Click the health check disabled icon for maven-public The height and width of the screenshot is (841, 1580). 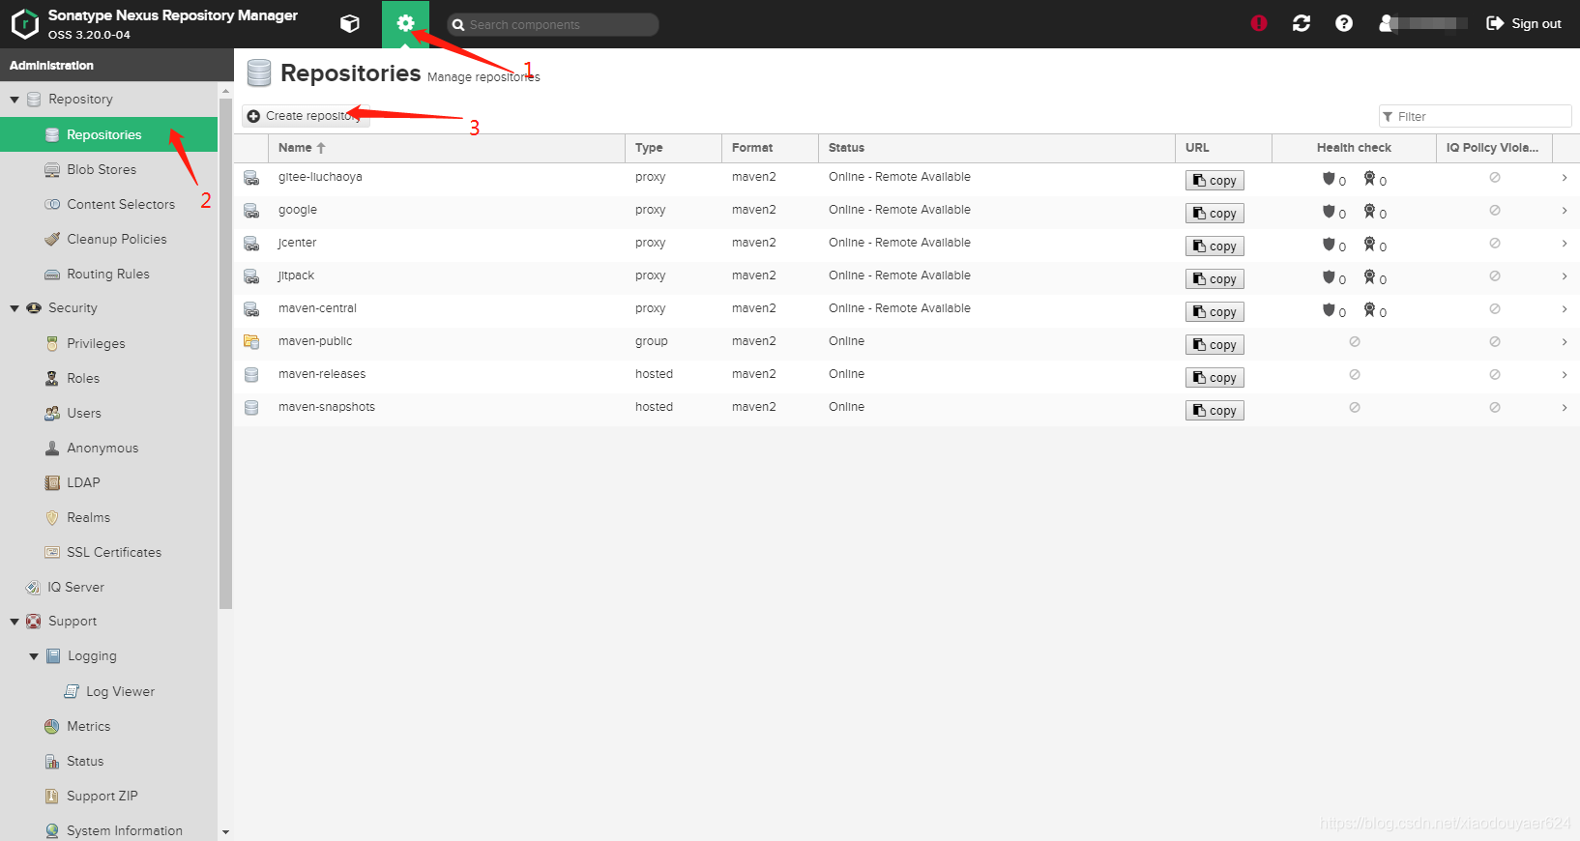1355,342
